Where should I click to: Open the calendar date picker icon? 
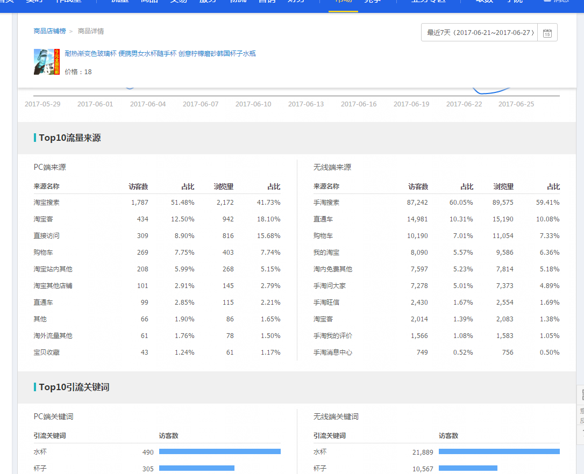pyautogui.click(x=547, y=32)
